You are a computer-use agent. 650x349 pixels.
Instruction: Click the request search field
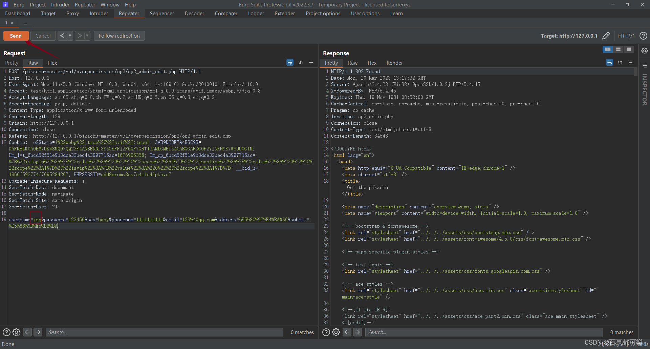(165, 332)
